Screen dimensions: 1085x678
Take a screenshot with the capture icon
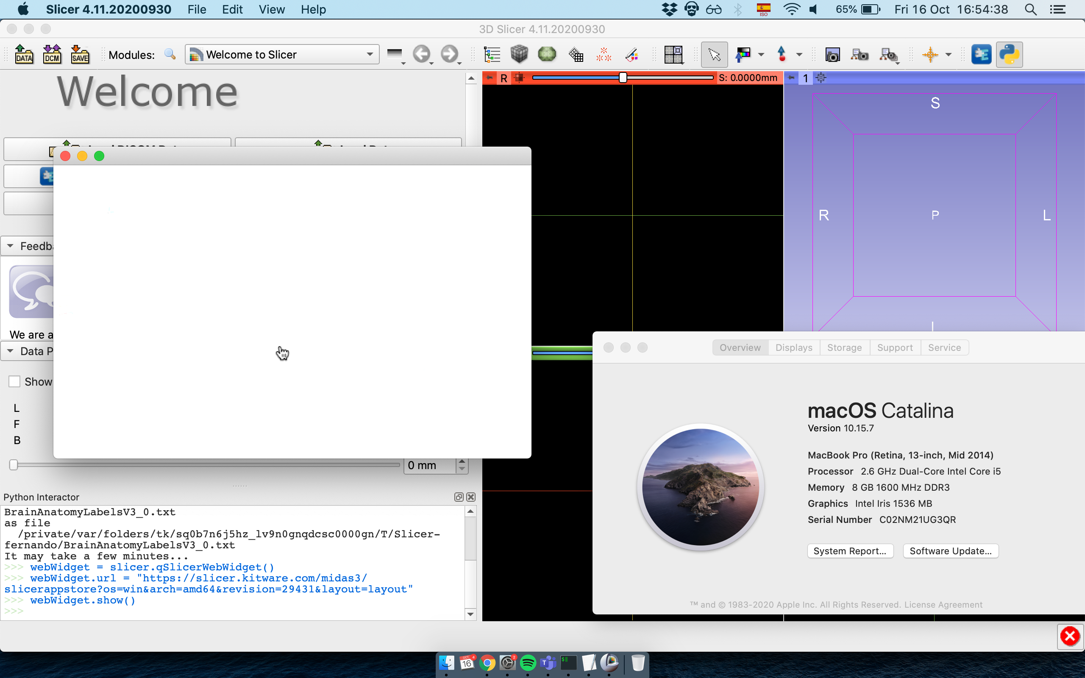(832, 54)
